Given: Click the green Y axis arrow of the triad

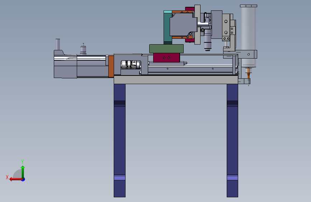Looking at the screenshot, I should pos(23,172).
